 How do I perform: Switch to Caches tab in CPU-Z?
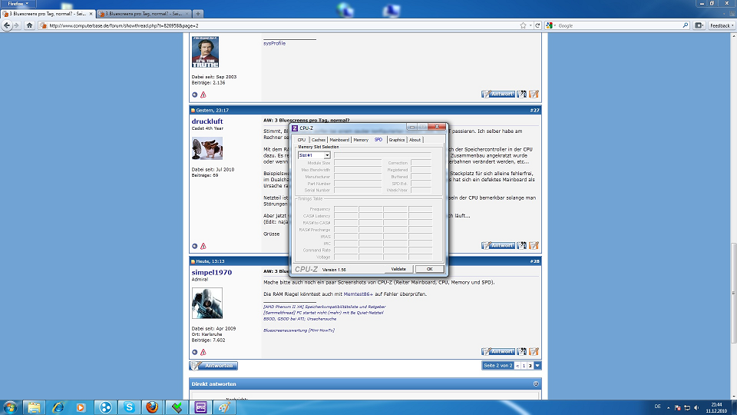click(318, 140)
